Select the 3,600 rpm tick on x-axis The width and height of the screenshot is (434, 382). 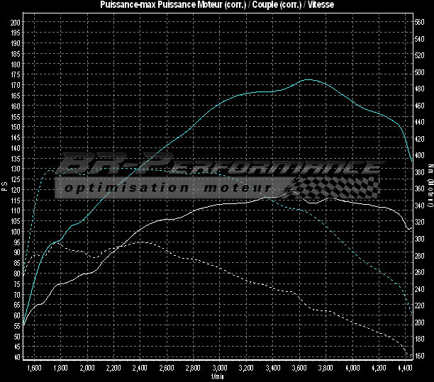pos(299,369)
